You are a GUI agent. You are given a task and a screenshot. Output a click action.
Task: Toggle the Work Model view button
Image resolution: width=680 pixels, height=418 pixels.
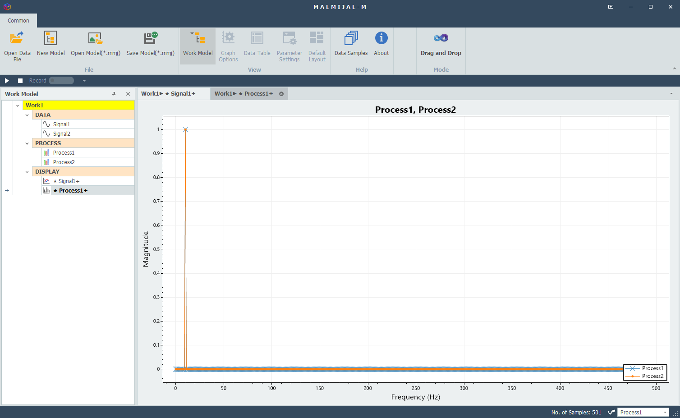(198, 46)
